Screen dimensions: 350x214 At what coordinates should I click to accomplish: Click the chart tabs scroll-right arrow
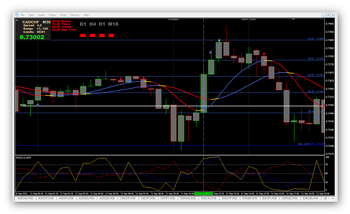[x=333, y=198]
